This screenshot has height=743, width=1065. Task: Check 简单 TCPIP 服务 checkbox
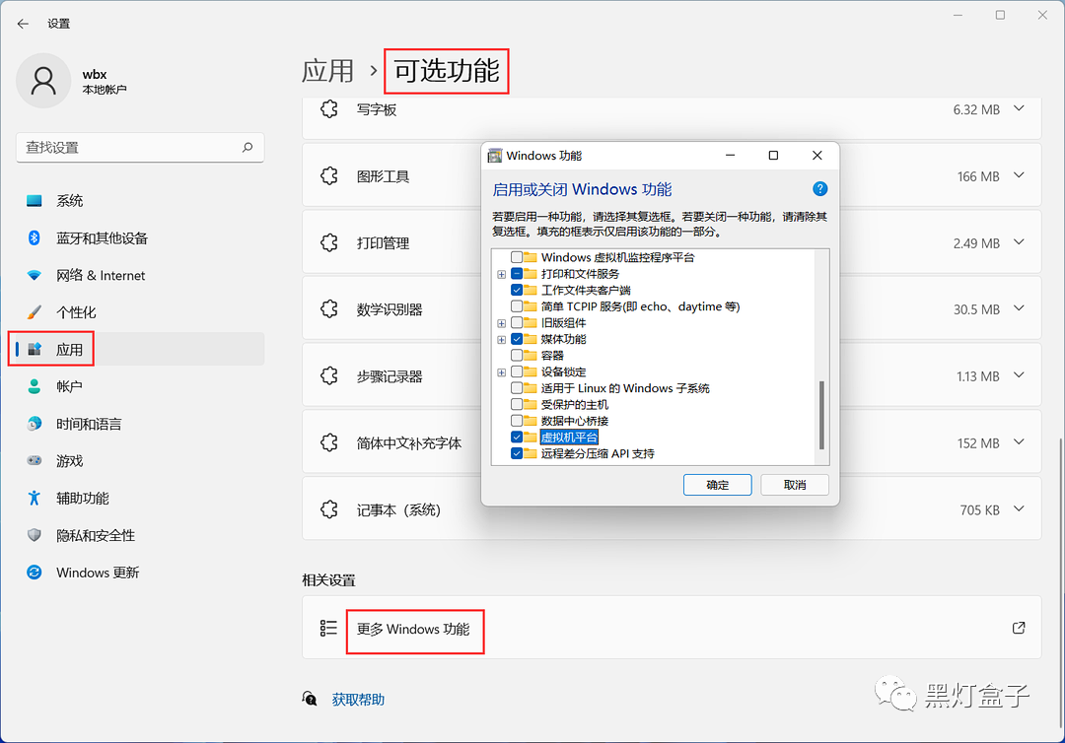[517, 306]
